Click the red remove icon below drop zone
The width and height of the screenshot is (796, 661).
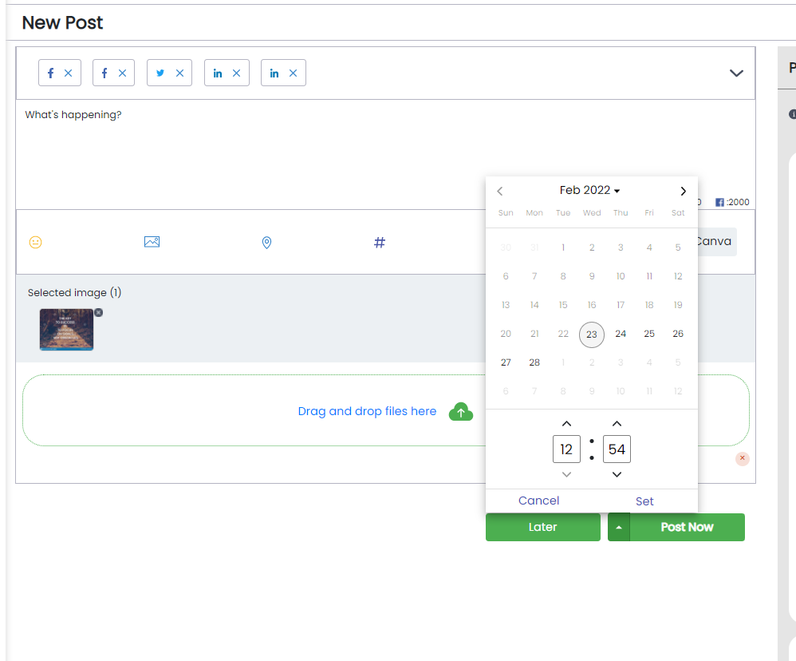743,458
